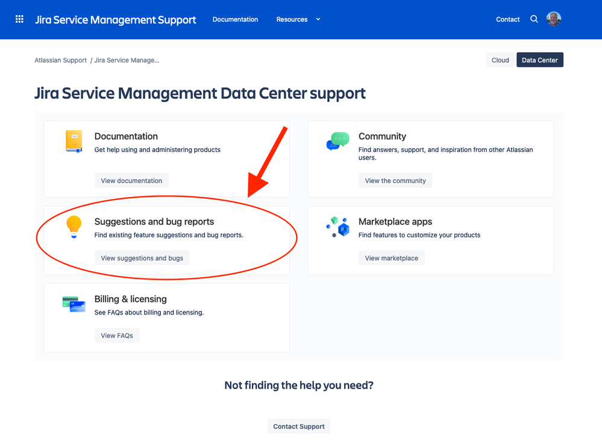
Task: Click the Billing & licensing heading
Action: pyautogui.click(x=131, y=299)
